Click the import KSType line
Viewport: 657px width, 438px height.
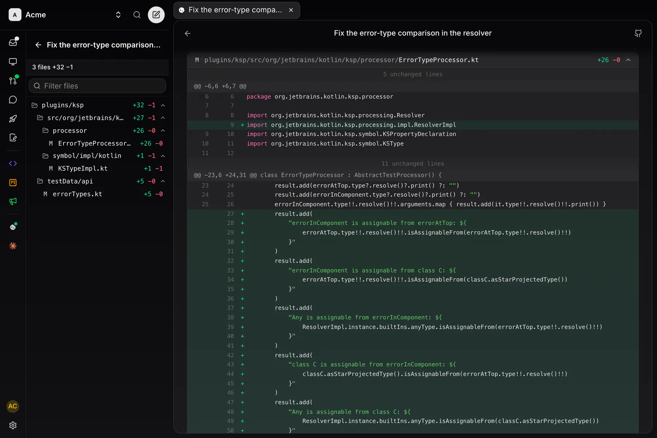[413, 144]
